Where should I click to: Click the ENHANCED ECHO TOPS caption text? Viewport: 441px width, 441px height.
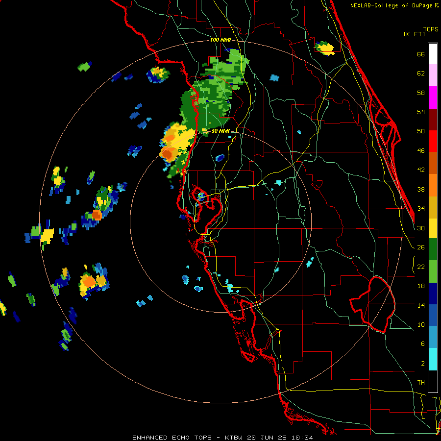(x=172, y=438)
